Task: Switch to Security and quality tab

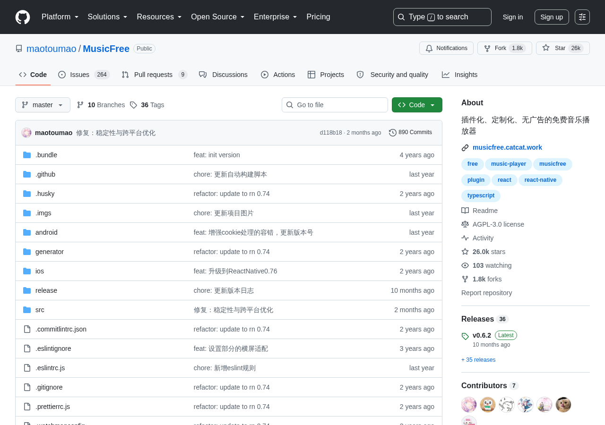Action: point(392,75)
